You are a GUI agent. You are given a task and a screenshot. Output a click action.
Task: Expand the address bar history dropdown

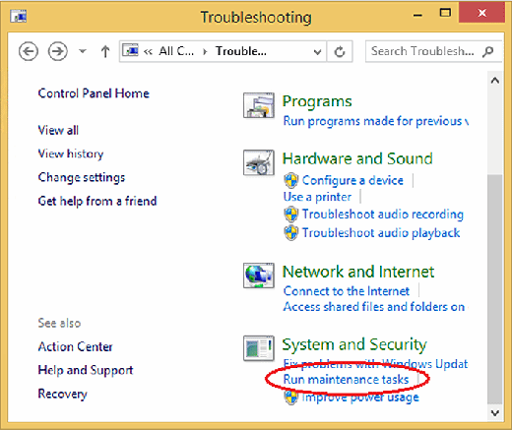317,52
